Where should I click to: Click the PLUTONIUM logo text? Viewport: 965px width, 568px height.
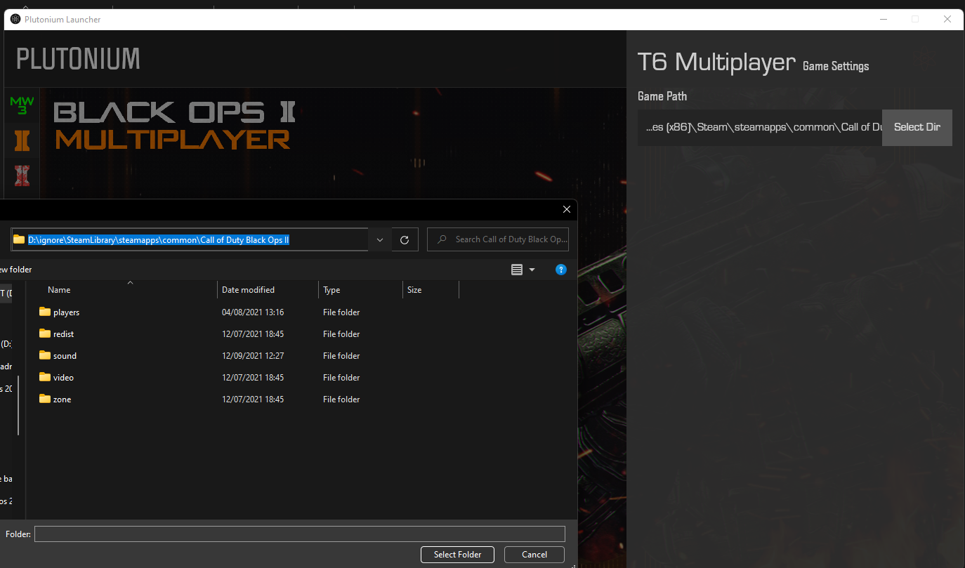coord(78,58)
